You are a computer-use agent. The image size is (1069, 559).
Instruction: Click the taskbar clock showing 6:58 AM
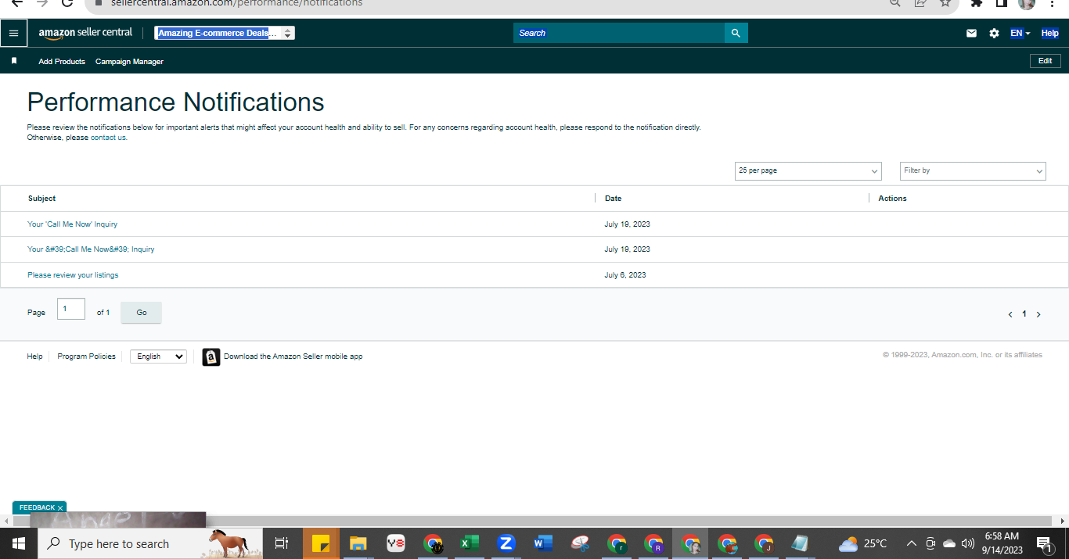pos(1003,543)
